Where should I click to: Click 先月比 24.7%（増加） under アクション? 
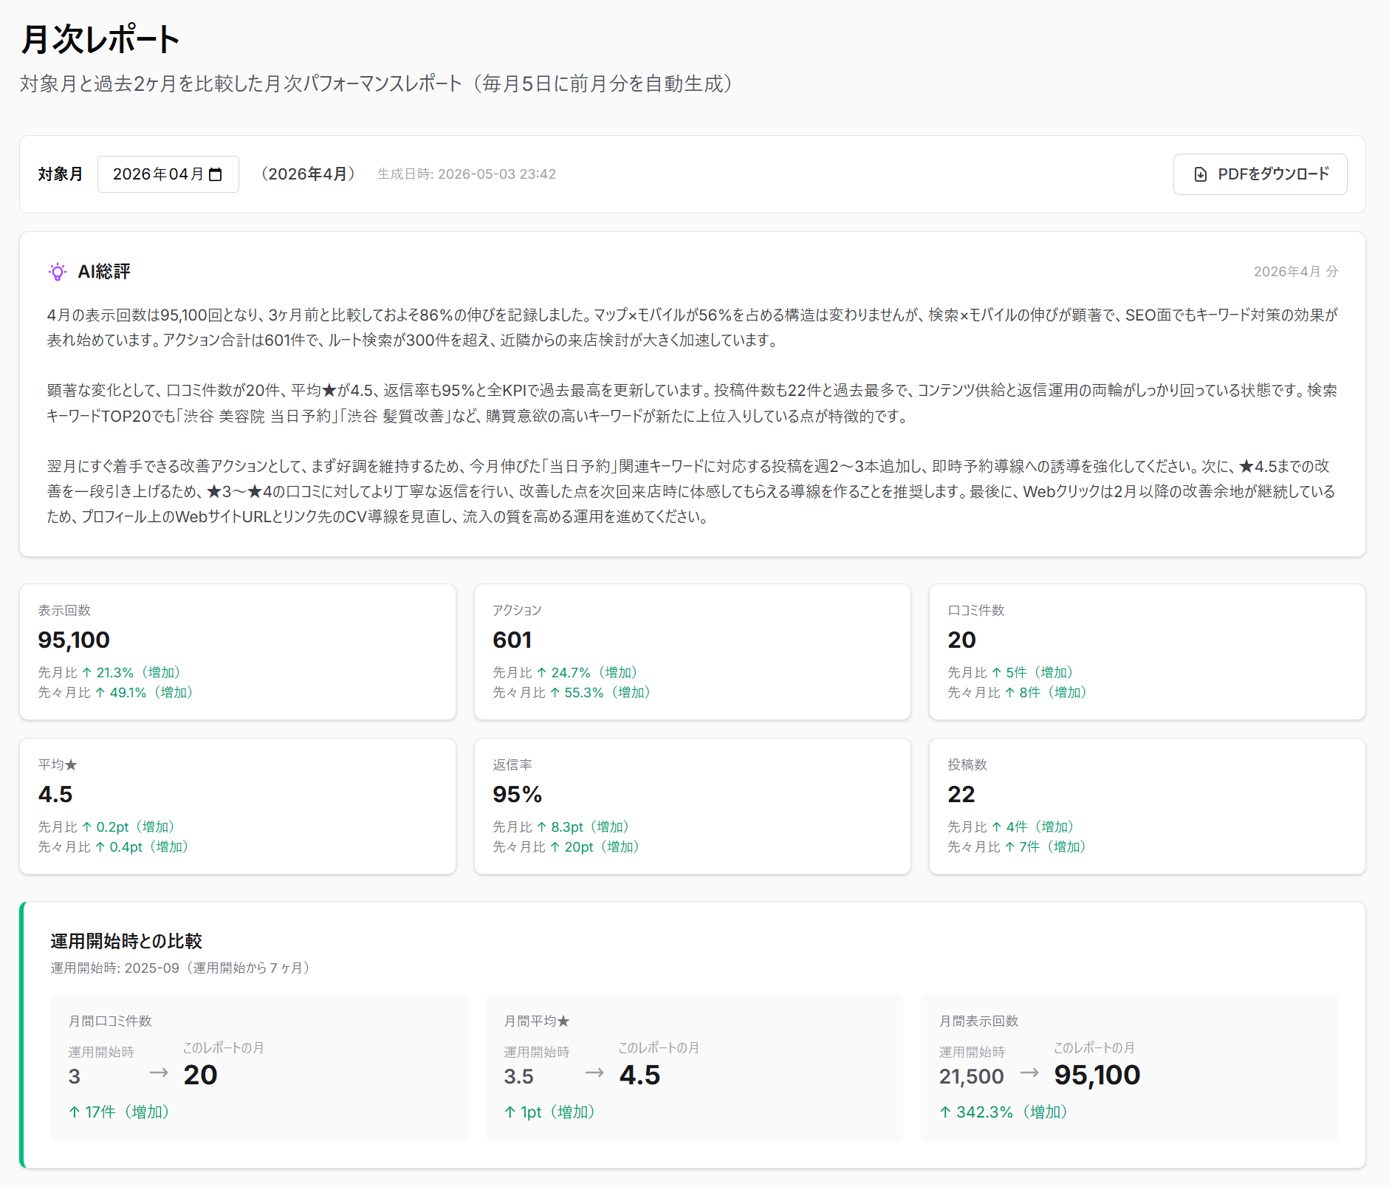566,672
